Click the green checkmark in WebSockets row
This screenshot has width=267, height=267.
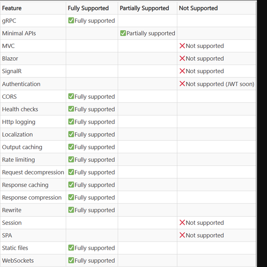point(71,260)
